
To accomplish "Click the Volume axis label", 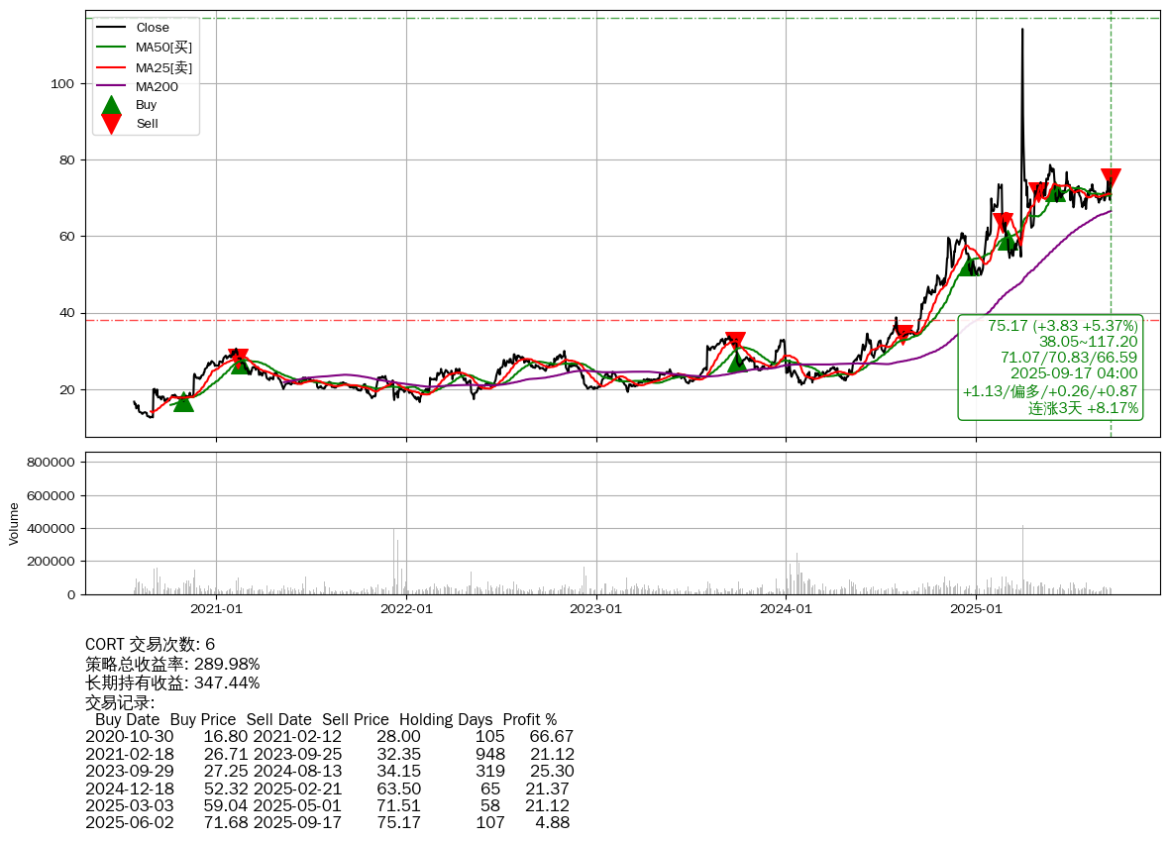I will [14, 523].
